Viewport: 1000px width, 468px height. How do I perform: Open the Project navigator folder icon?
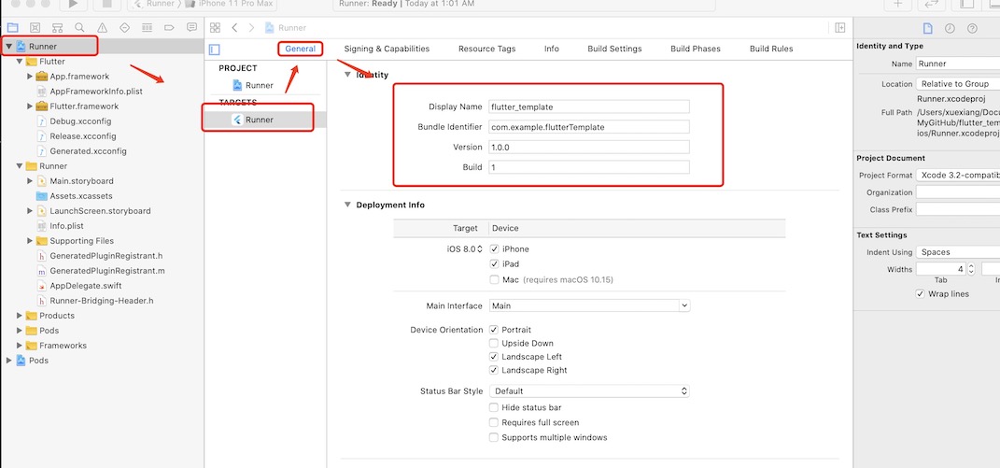12,27
